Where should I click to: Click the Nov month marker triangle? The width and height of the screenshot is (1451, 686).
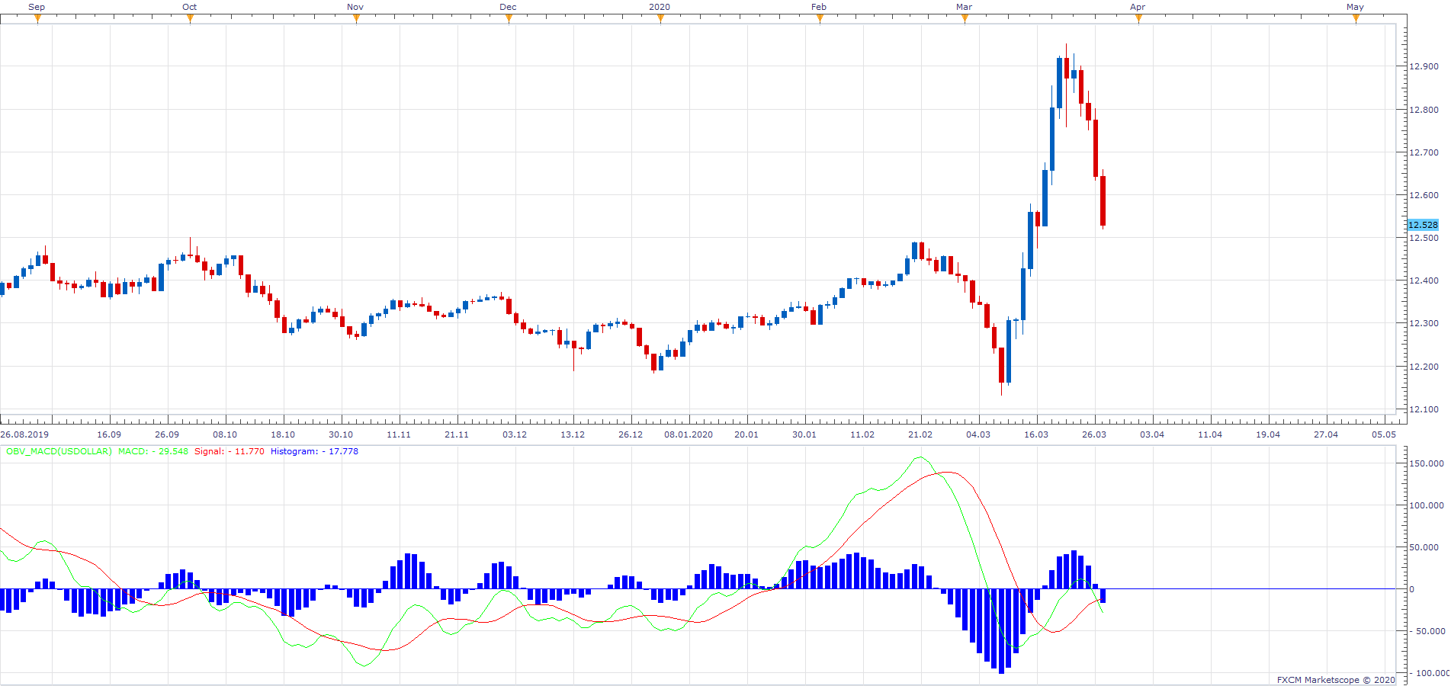coord(356,18)
